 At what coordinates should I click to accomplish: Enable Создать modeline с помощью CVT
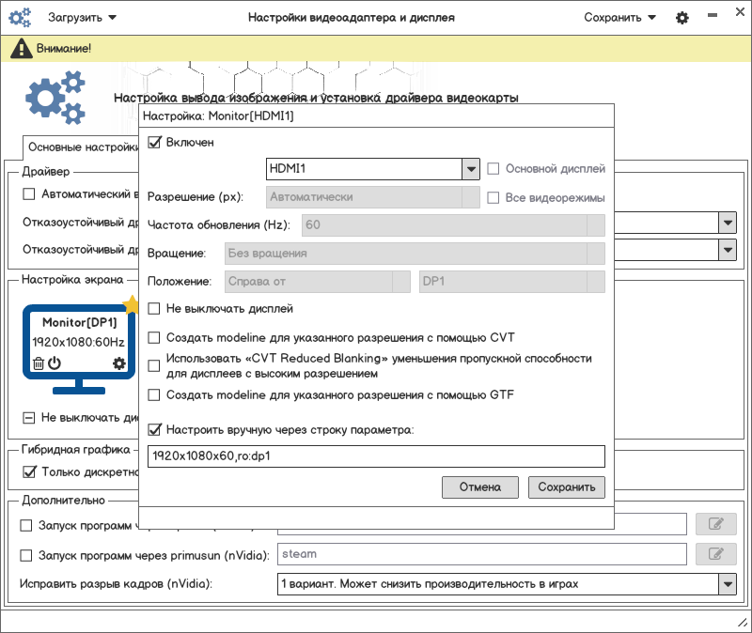(154, 338)
